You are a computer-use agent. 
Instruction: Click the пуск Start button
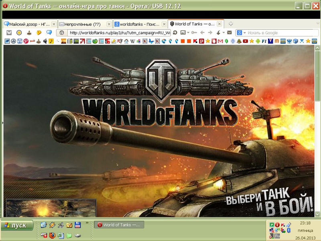tap(16, 225)
